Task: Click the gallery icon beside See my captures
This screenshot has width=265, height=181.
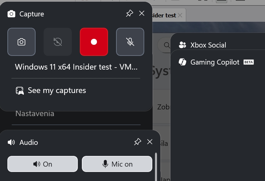Action: (x=20, y=91)
